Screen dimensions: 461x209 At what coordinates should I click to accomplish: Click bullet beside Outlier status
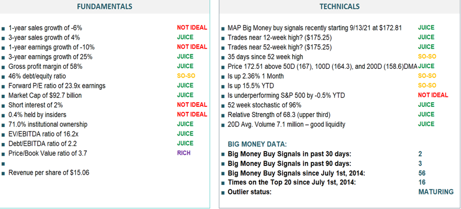pyautogui.click(x=223, y=193)
